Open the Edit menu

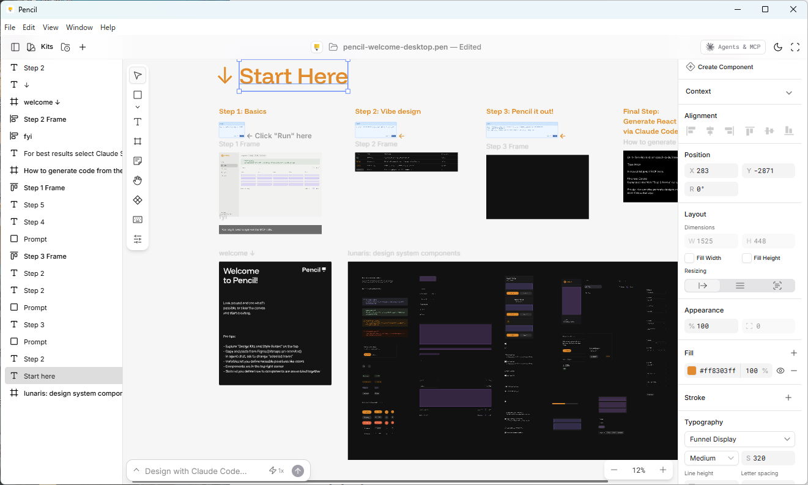click(29, 28)
